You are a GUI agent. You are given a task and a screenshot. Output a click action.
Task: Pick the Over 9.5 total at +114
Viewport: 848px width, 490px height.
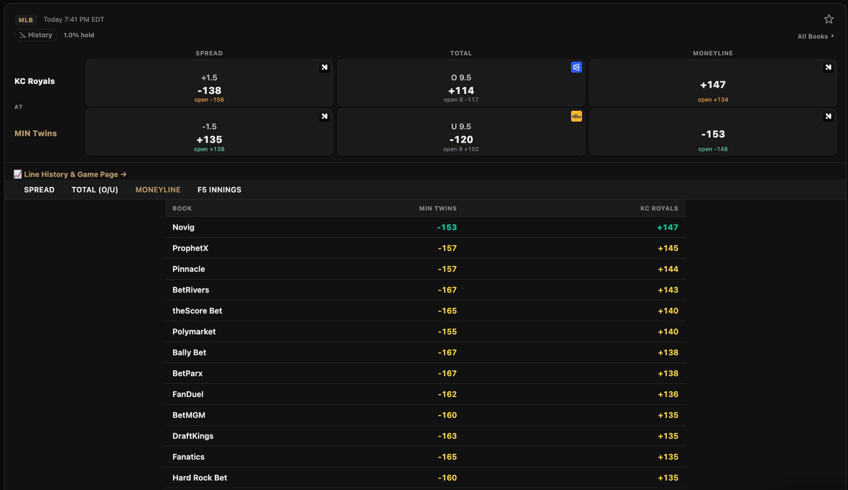pyautogui.click(x=461, y=83)
